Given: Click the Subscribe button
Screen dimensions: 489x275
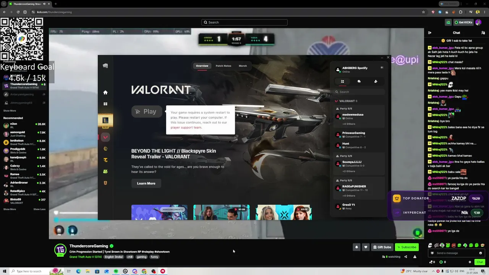Looking at the screenshot, I should pos(406,247).
